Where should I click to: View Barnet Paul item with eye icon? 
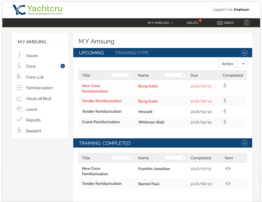(x=228, y=184)
